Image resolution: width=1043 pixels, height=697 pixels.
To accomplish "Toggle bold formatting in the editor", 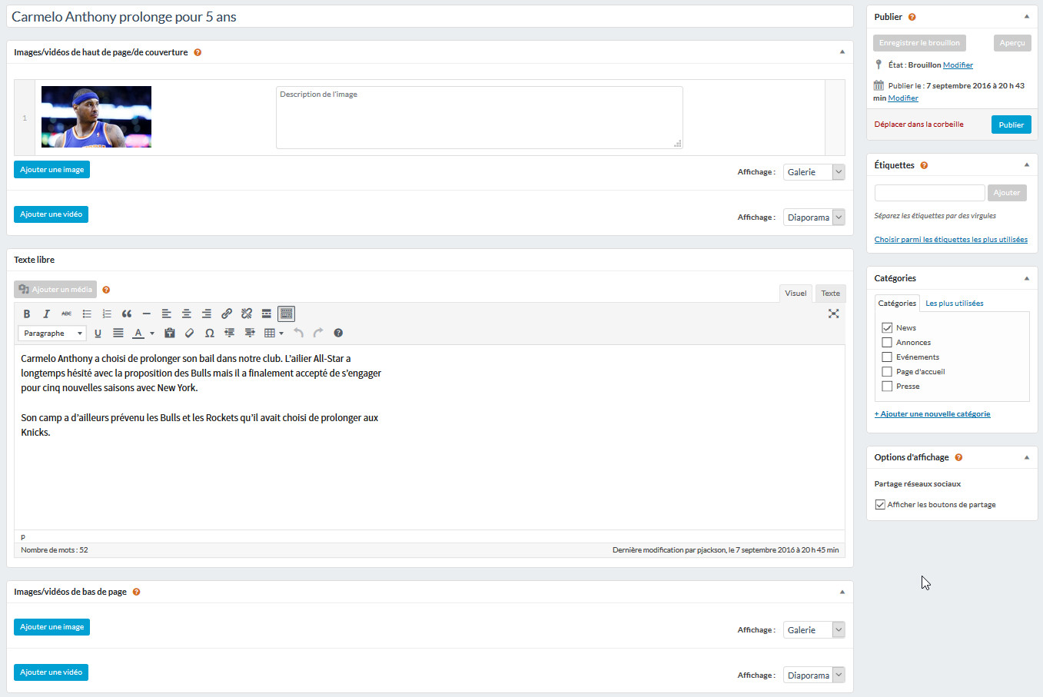I will 27,314.
